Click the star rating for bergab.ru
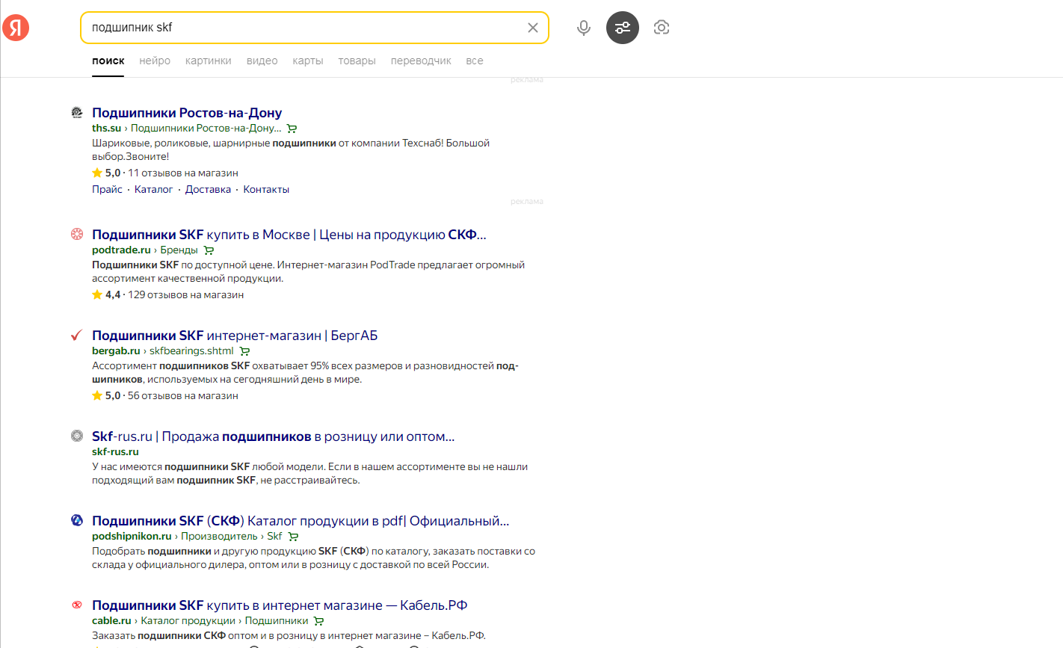 tap(106, 395)
